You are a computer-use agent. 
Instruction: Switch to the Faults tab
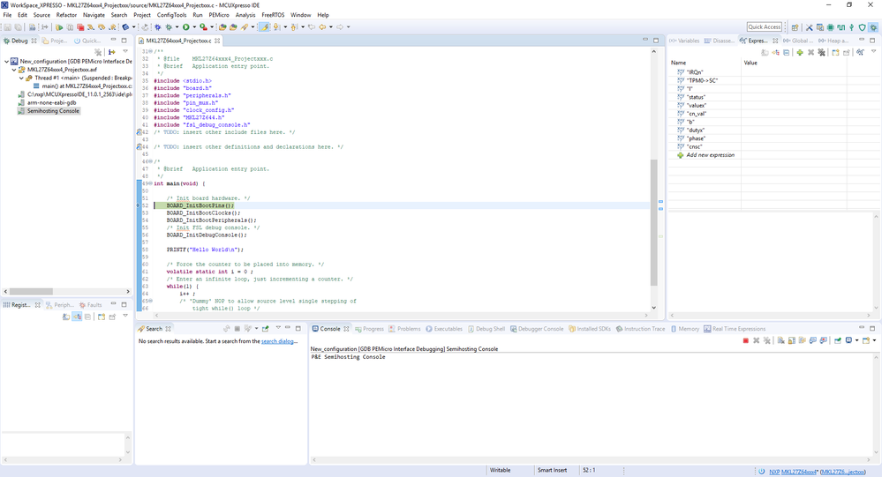(91, 304)
